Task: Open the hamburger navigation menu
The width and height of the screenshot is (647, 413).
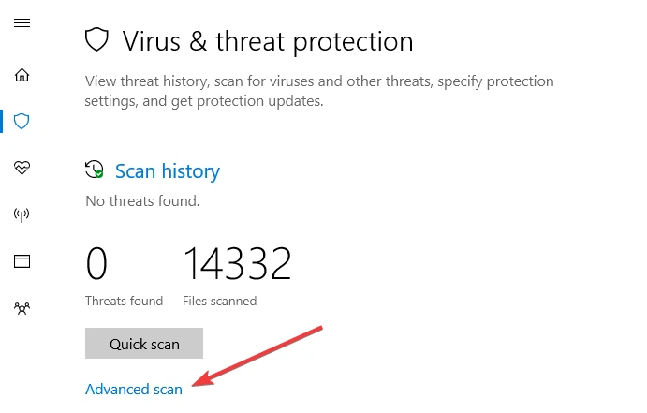Action: 22,23
